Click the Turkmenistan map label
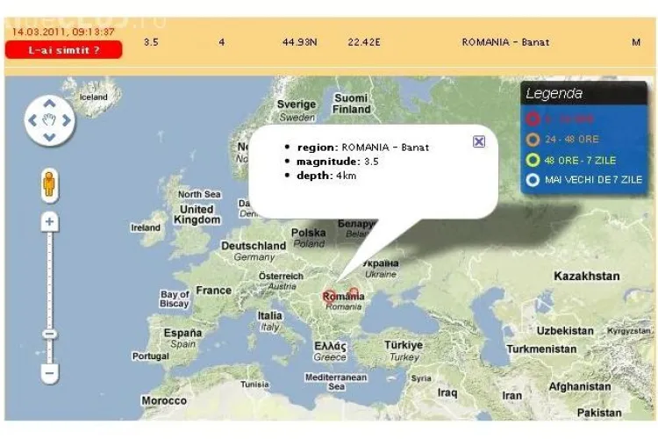Viewport: 658px width, 439px height. click(541, 349)
